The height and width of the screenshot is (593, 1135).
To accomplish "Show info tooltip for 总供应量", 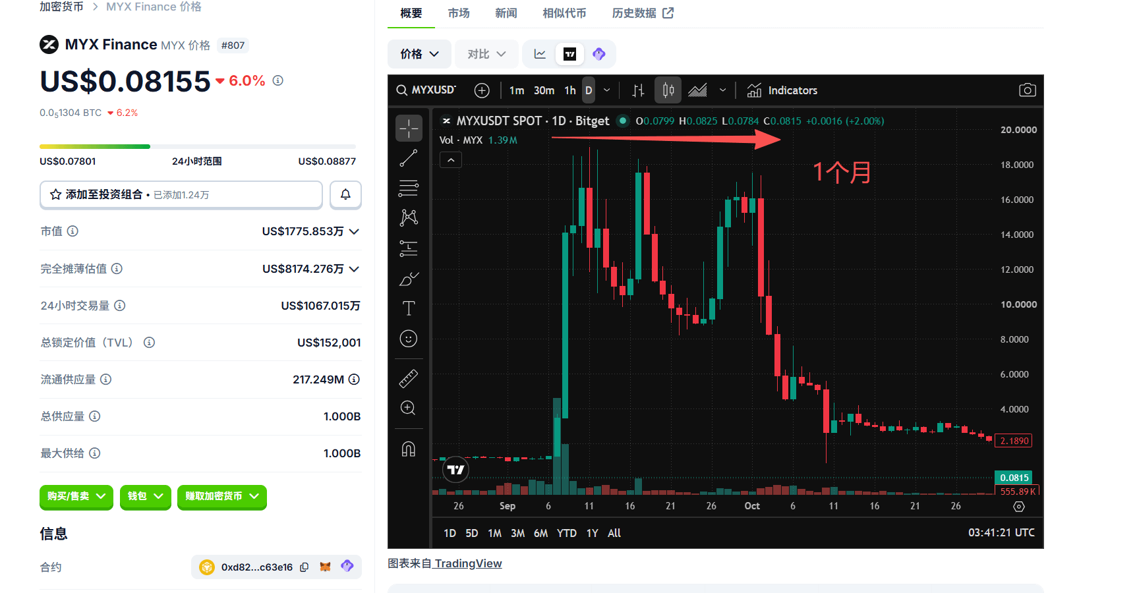I will 95,416.
